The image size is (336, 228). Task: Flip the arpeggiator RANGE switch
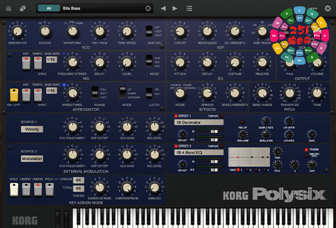tap(95, 92)
